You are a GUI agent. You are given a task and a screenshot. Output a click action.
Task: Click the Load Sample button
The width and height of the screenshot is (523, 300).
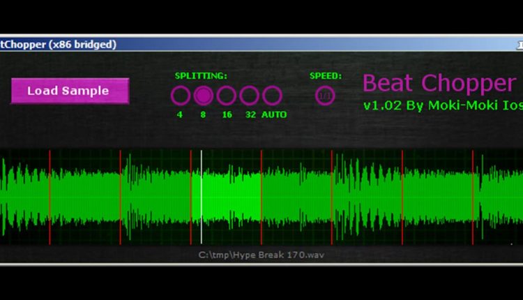coord(70,91)
